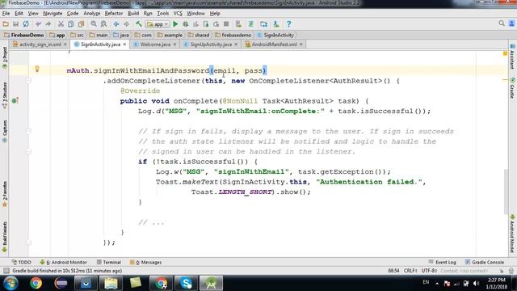Click the volume speaker tray icon
This screenshot has height=291, width=517.
tap(476, 283)
